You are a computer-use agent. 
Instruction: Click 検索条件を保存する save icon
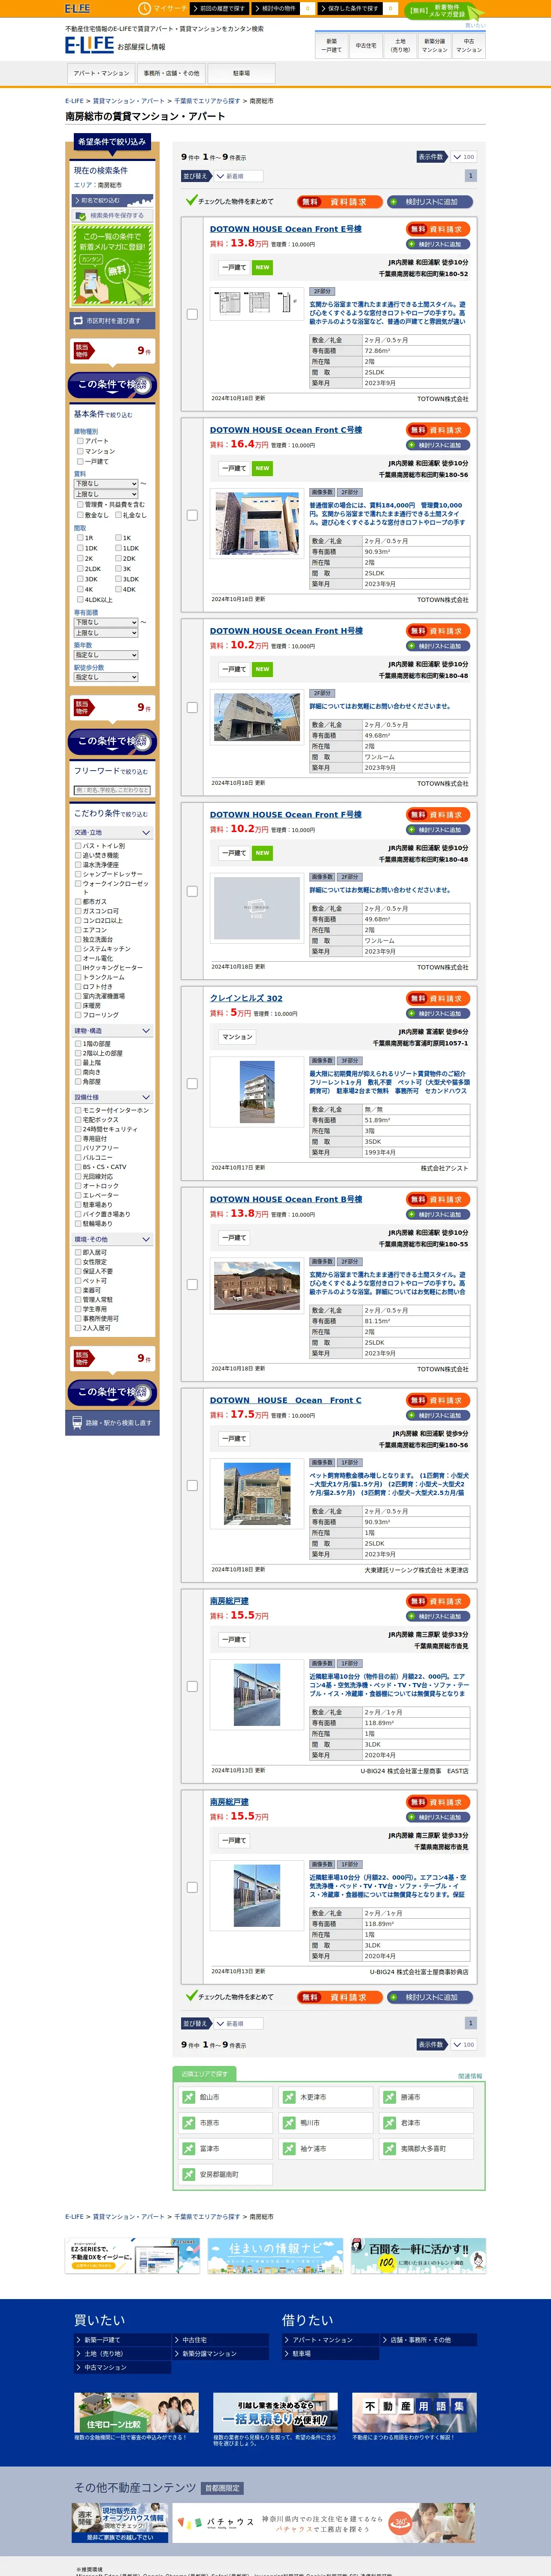82,215
